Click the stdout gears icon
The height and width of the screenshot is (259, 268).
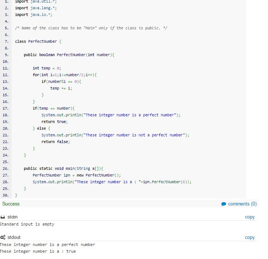(x=3, y=237)
